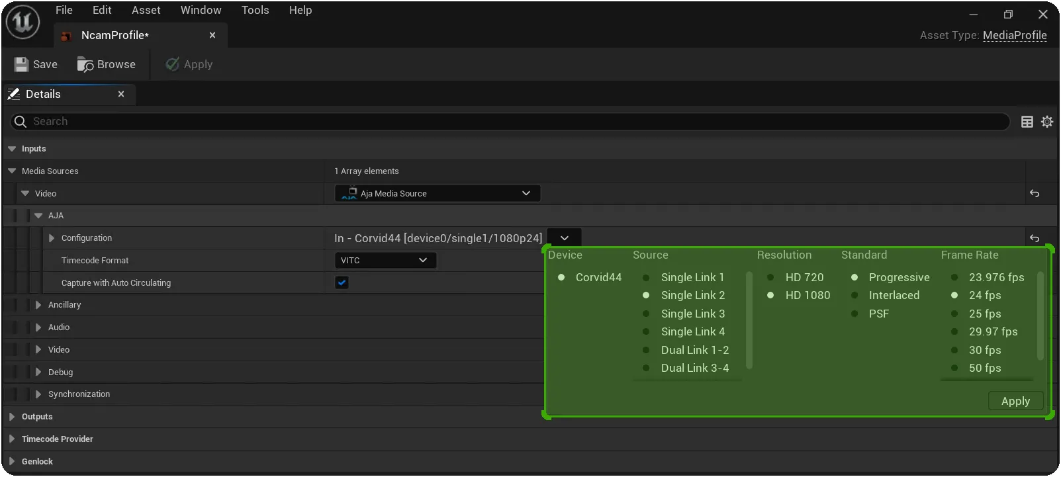Click the Unreal Engine logo icon

point(23,22)
